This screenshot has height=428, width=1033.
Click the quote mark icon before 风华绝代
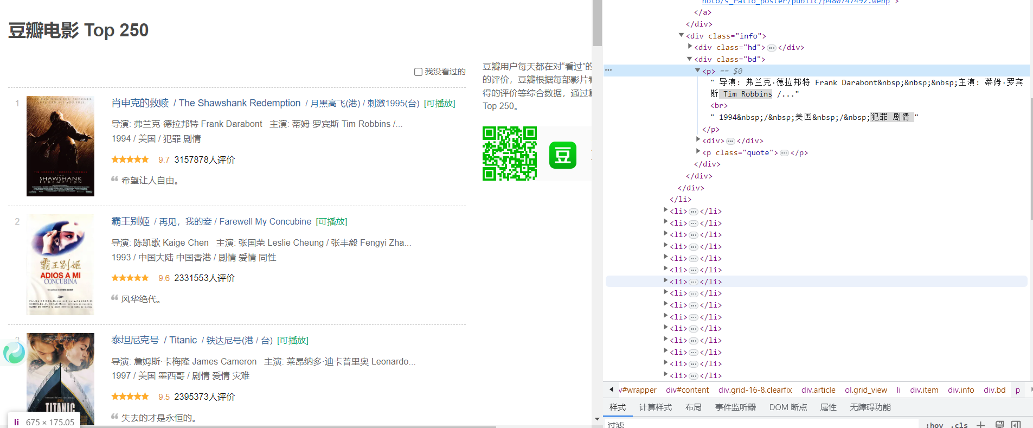114,297
